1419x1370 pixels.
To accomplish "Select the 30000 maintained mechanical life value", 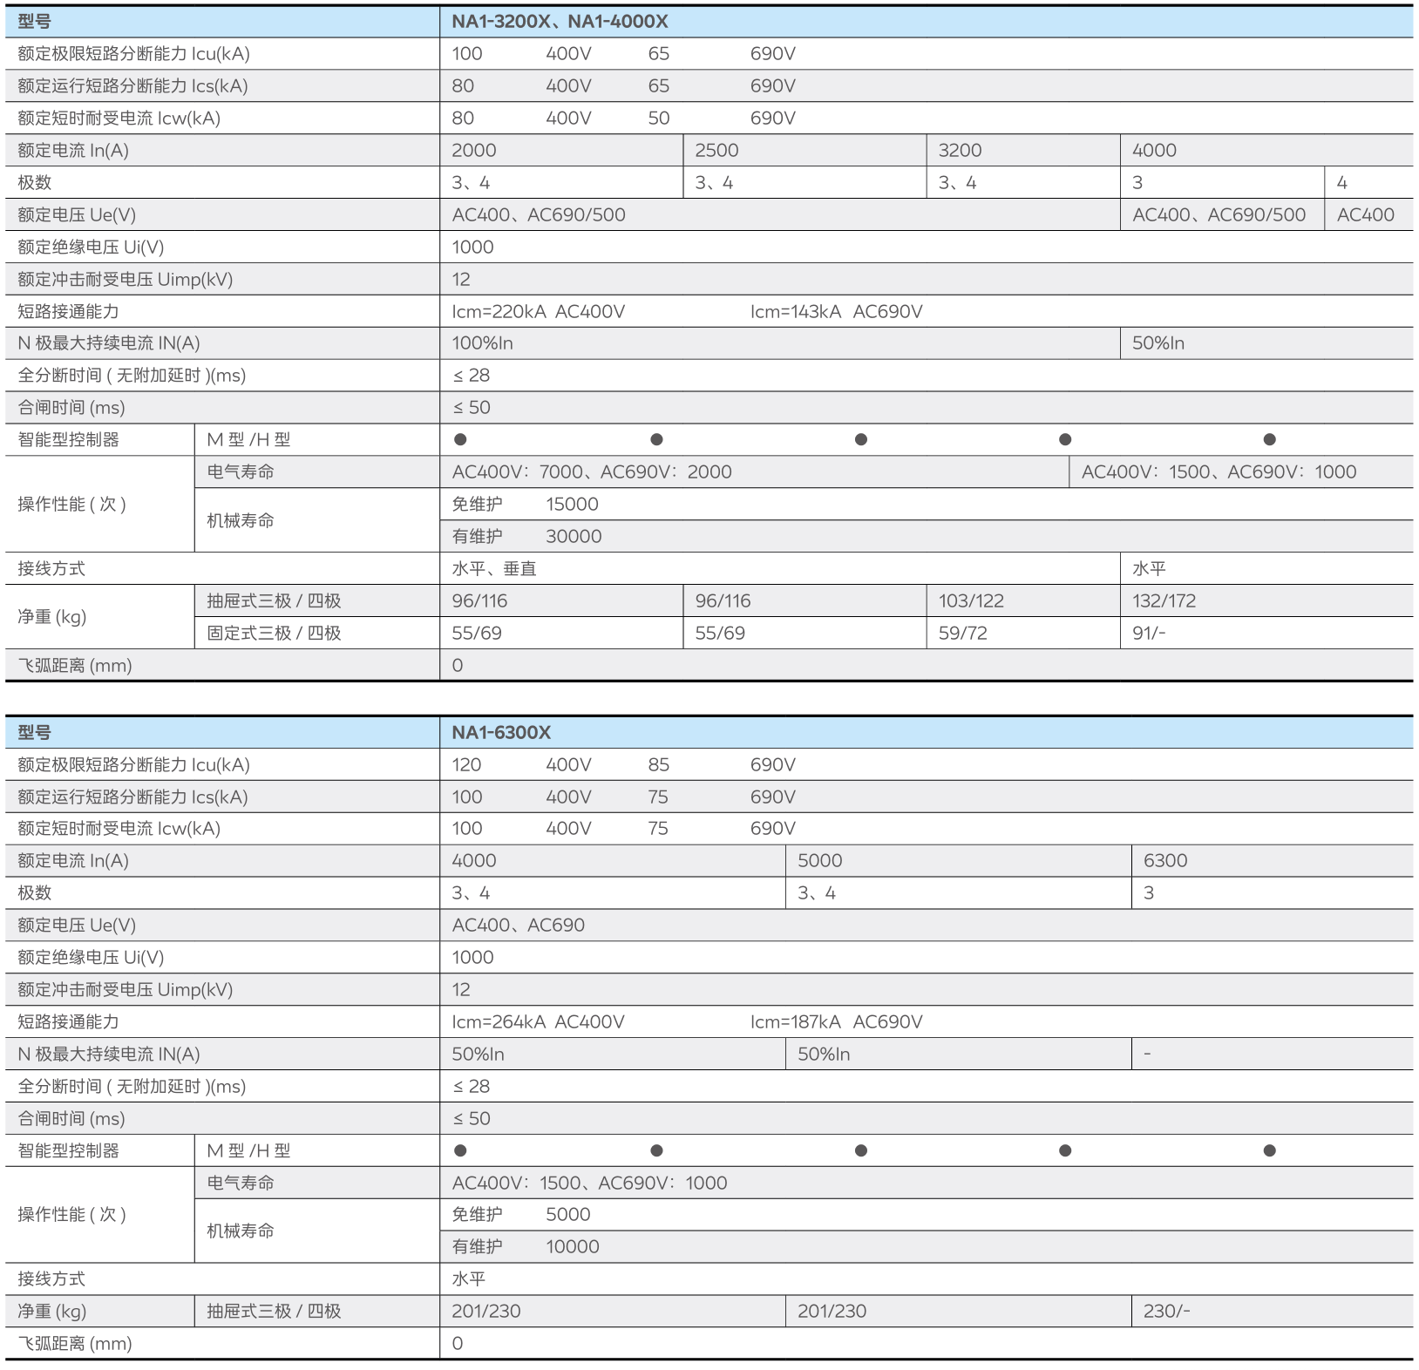I will (574, 537).
